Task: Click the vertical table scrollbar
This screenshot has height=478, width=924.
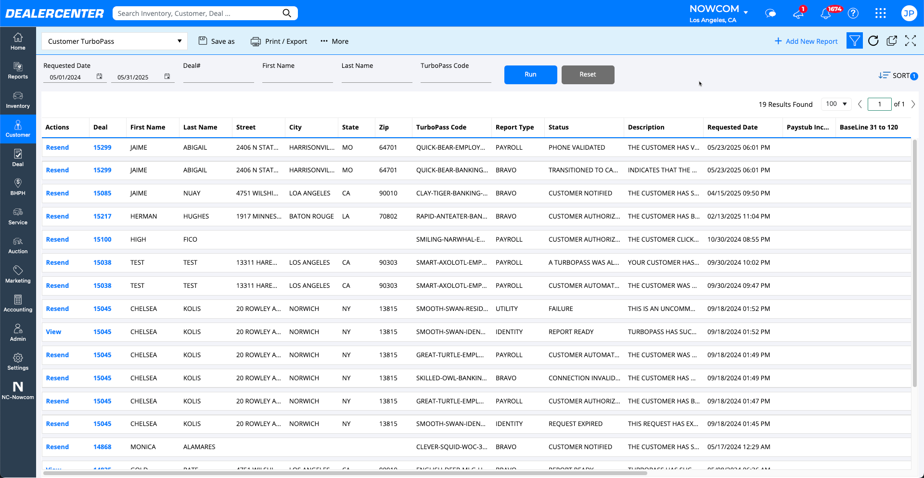Action: click(915, 262)
